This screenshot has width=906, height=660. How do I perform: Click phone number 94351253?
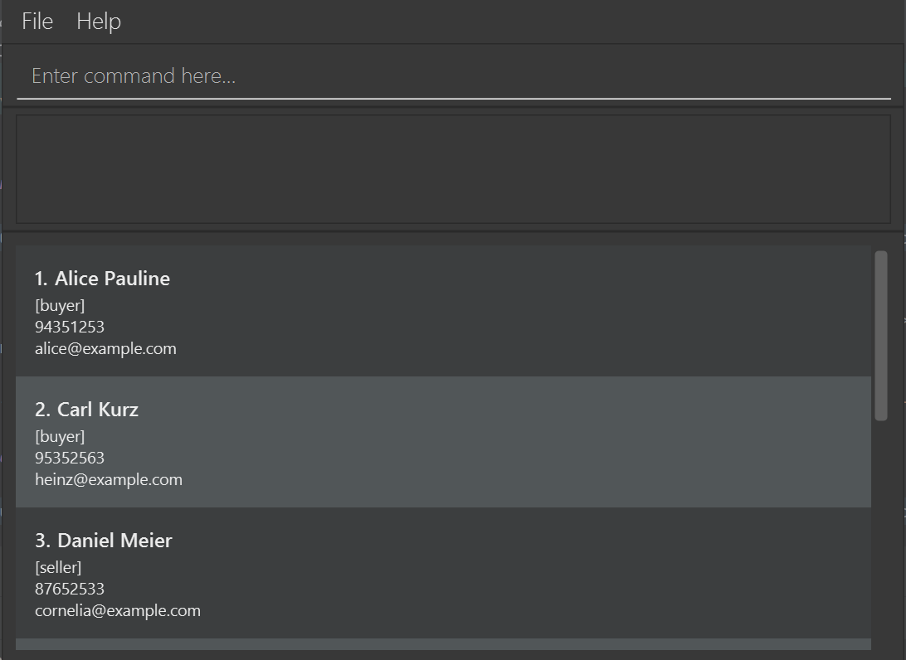(70, 327)
